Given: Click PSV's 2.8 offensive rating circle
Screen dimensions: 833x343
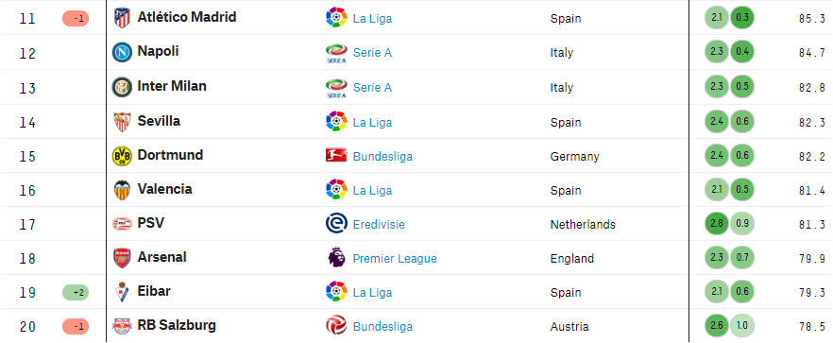Looking at the screenshot, I should point(717,224).
